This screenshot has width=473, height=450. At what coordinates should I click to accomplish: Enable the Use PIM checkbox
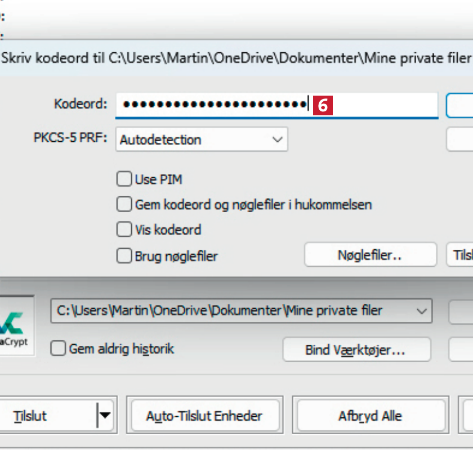point(123,179)
